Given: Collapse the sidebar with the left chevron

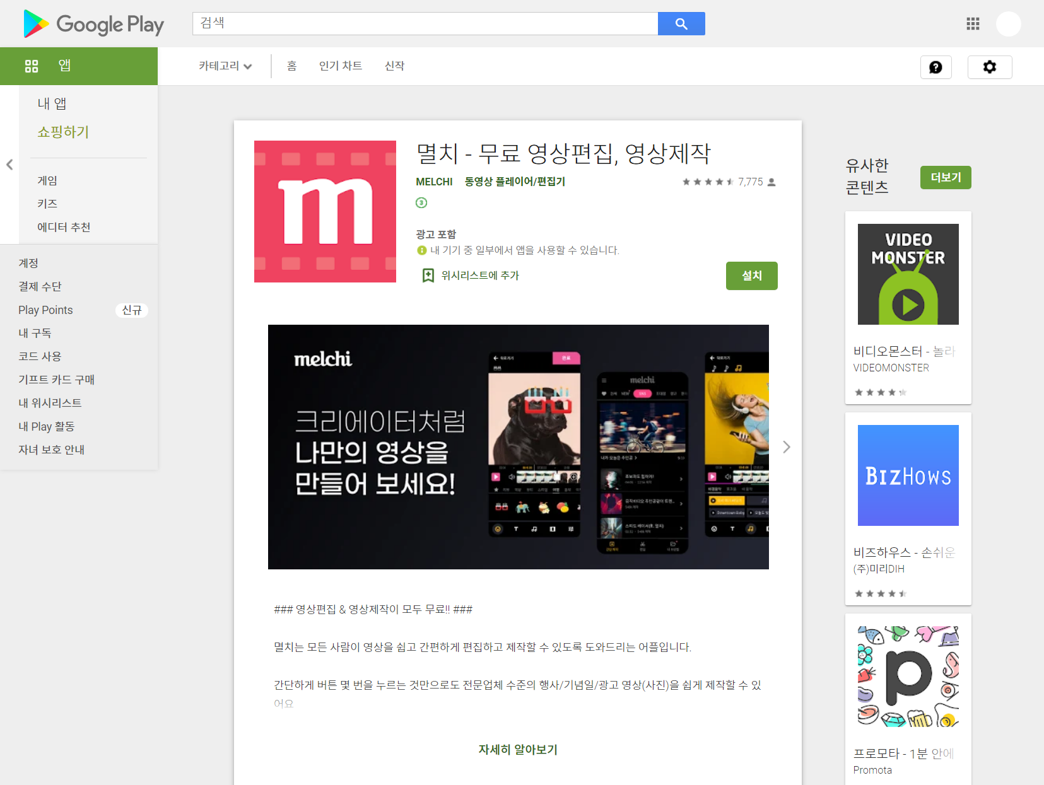Looking at the screenshot, I should (9, 165).
